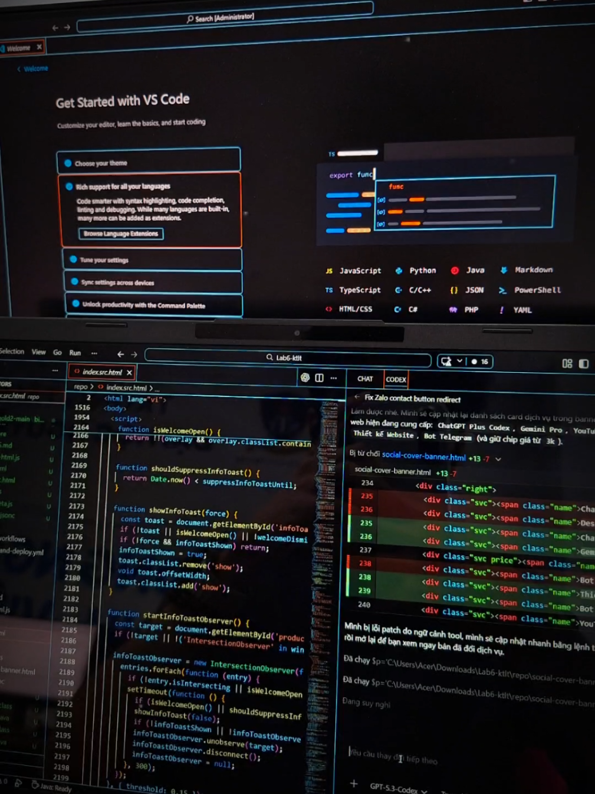595x794 pixels.
Task: Click Welcome back link in upper window
Action: click(33, 68)
